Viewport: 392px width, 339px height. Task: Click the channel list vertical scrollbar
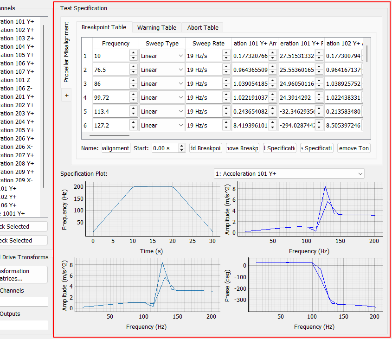tap(44, 106)
